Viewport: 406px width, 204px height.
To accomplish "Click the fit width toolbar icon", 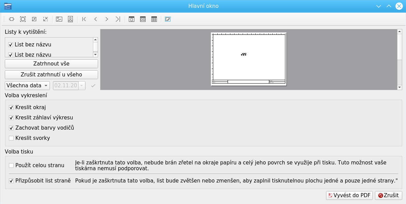I will [12, 19].
